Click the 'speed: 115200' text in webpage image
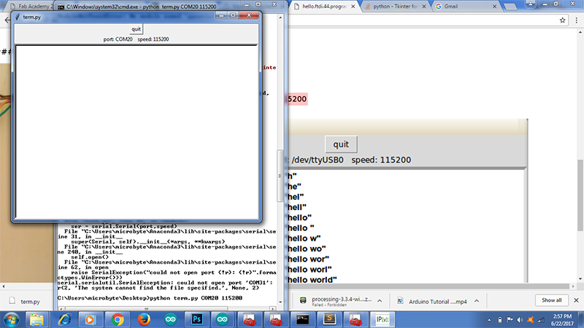This screenshot has width=584, height=328. 381,160
